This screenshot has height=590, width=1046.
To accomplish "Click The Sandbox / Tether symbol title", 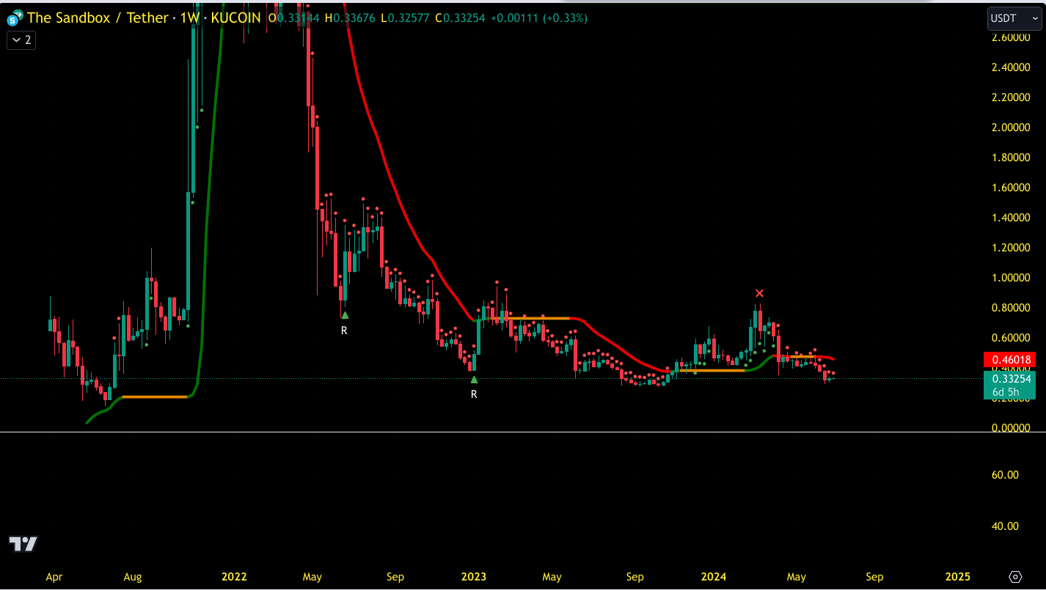I will (98, 18).
